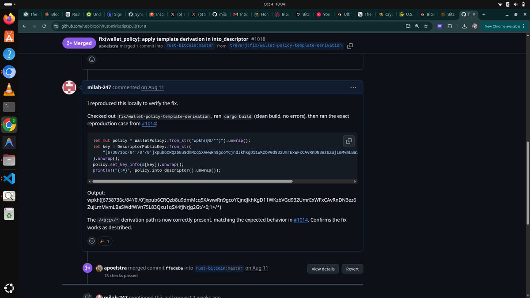Open merge event 'on Aug 11' timestamp
The width and height of the screenshot is (530, 298).
coord(257,268)
